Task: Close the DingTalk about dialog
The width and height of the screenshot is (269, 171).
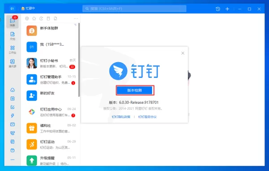Action: [183, 53]
